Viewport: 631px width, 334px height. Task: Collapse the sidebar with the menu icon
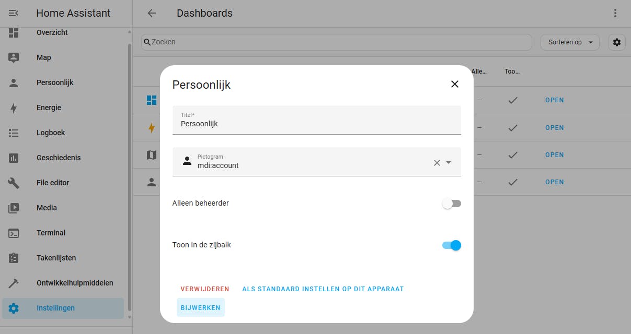tap(14, 13)
